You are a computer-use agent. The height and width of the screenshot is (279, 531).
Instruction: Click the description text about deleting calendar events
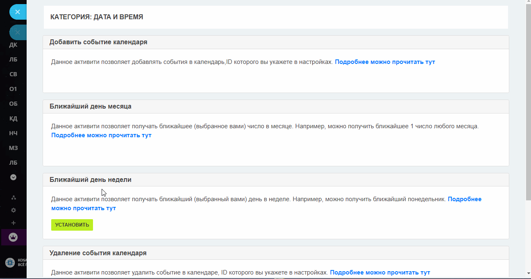point(189,272)
